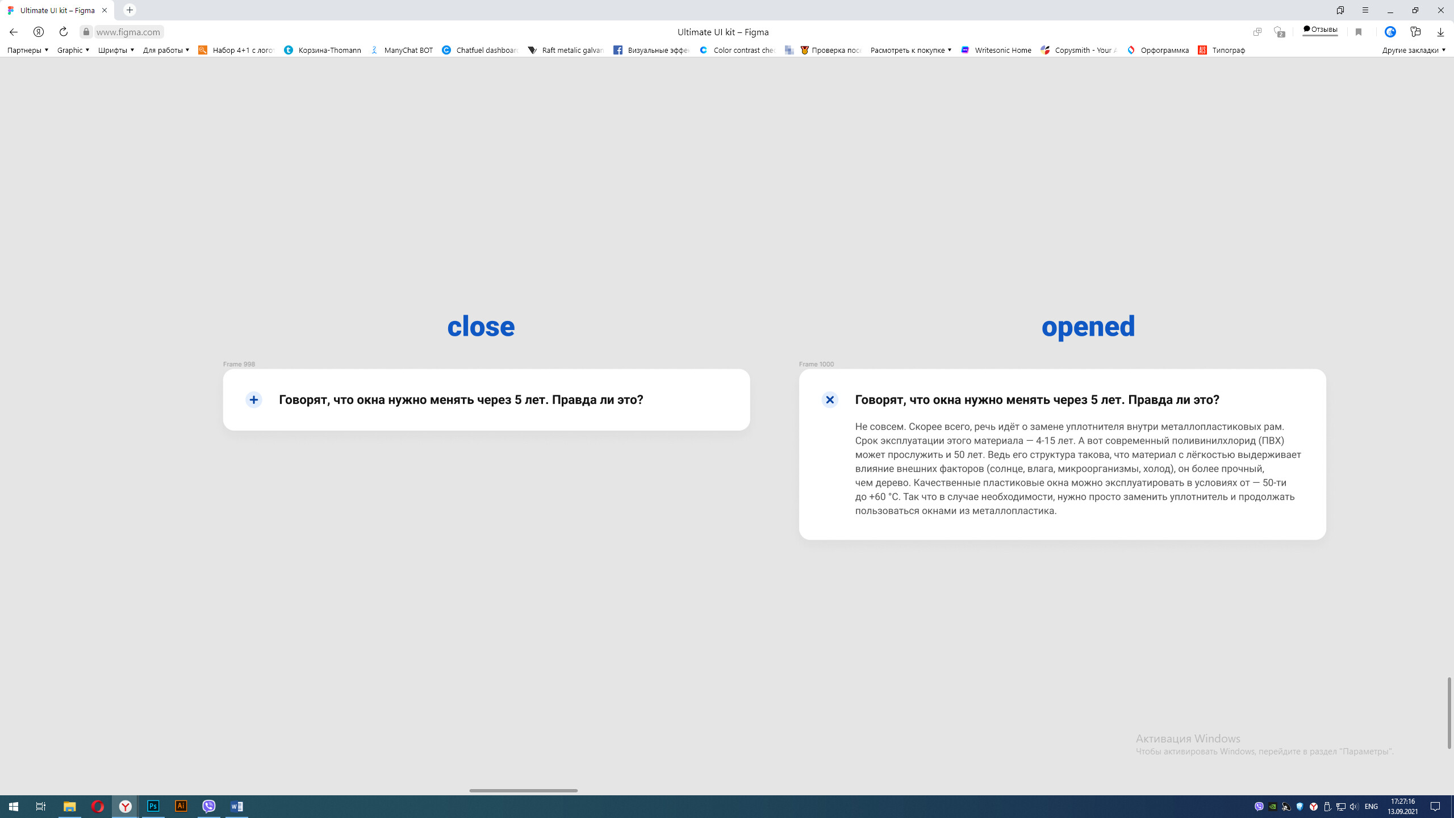Click the www.figma.com address field
The height and width of the screenshot is (818, 1454).
[128, 32]
